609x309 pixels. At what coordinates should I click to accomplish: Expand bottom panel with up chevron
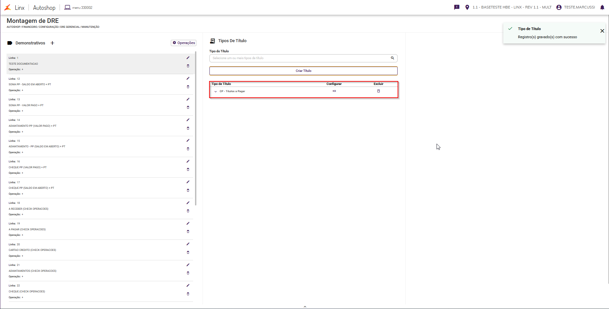pyautogui.click(x=305, y=307)
